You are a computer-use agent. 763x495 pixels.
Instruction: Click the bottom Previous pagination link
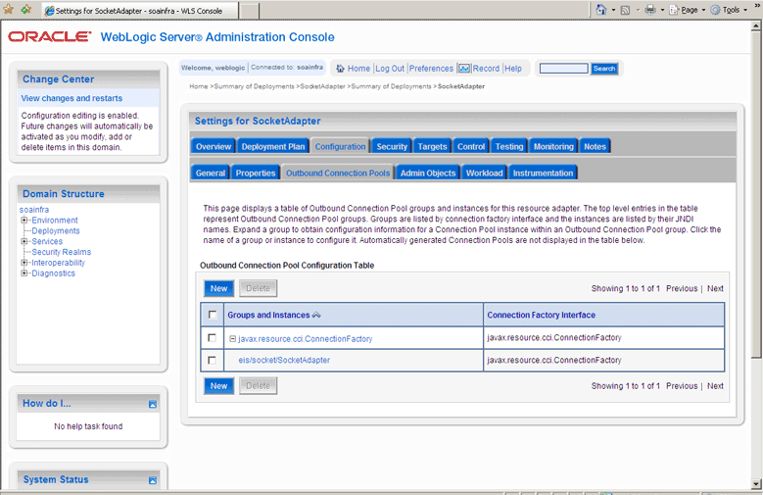click(x=682, y=386)
